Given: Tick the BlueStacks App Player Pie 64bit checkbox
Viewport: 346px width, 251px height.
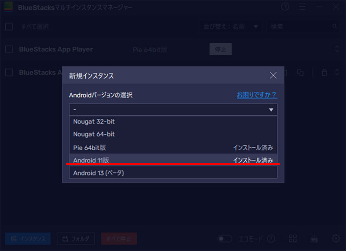Looking at the screenshot, I should [9, 49].
